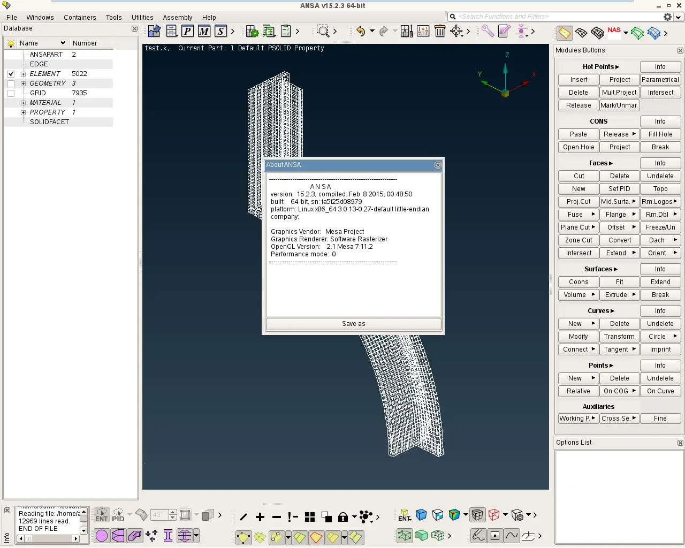
Task: Click the trash can Delete icon
Action: tap(440, 32)
